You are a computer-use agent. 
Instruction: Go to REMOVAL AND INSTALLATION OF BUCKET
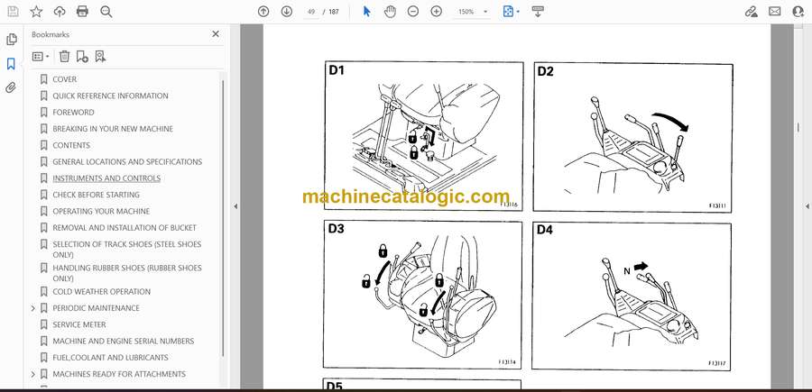click(x=125, y=228)
